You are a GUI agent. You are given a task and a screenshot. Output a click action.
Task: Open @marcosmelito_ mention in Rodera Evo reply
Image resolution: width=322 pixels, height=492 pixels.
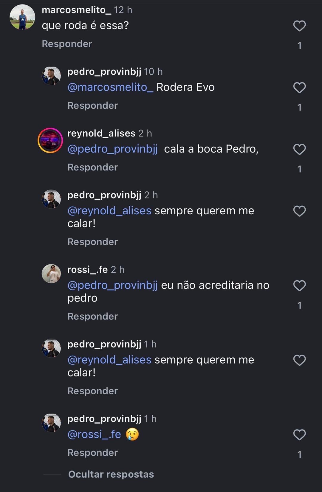click(x=110, y=87)
